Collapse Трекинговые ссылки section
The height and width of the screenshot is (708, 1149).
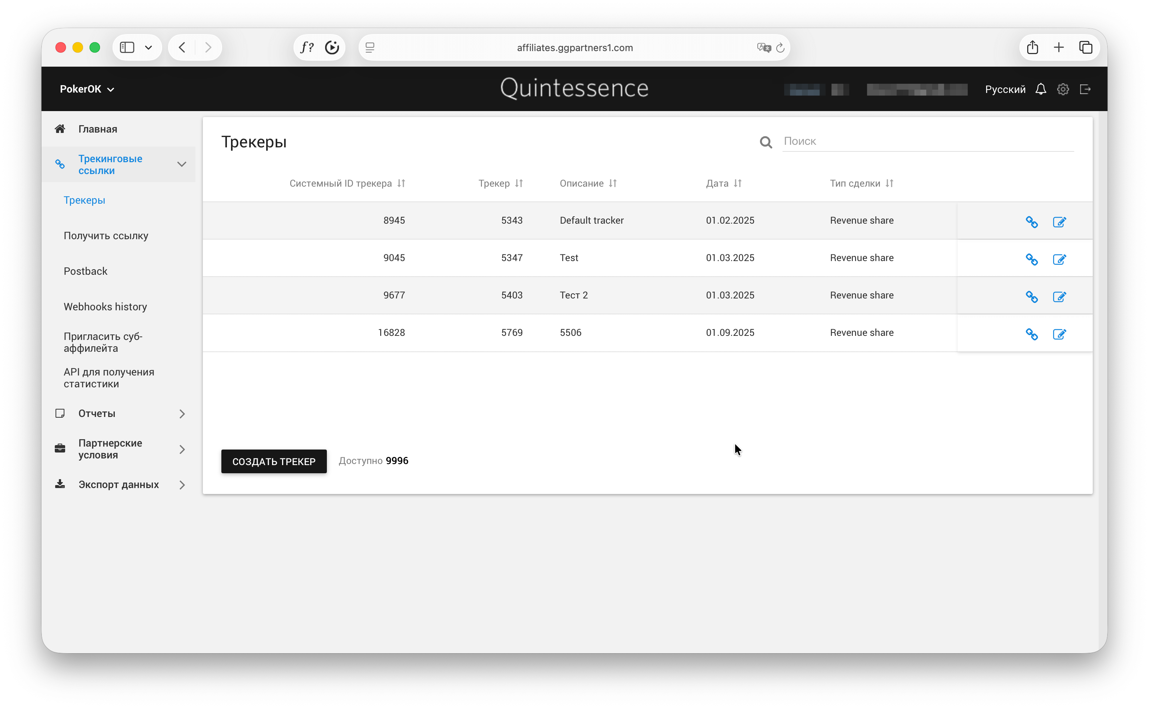pyautogui.click(x=182, y=164)
